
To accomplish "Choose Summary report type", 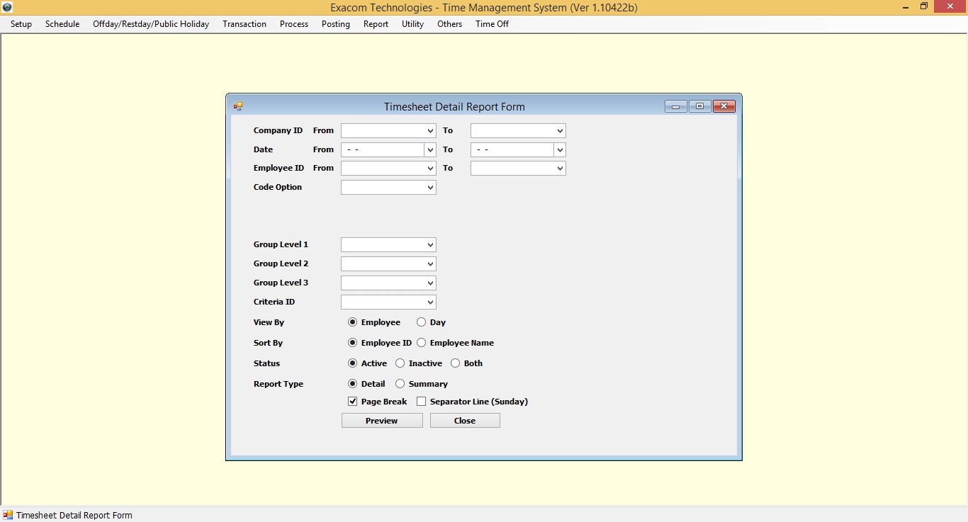I will pos(400,384).
